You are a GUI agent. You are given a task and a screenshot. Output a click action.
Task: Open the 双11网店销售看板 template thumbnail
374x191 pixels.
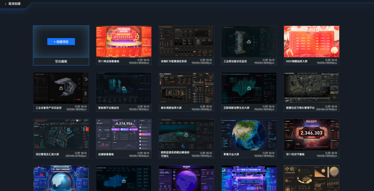(x=124, y=42)
